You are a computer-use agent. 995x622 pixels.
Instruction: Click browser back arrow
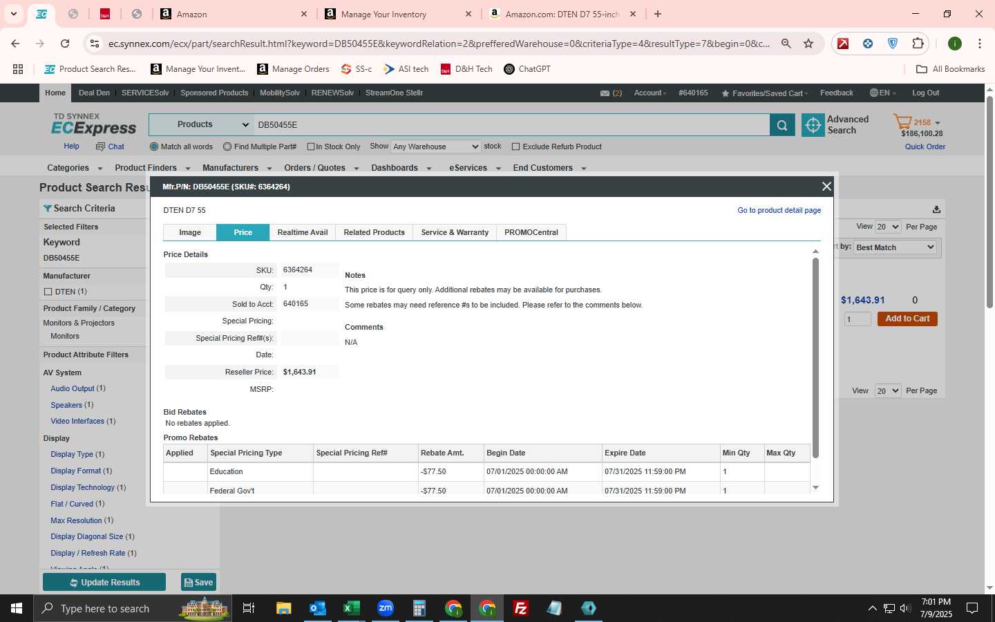15,44
